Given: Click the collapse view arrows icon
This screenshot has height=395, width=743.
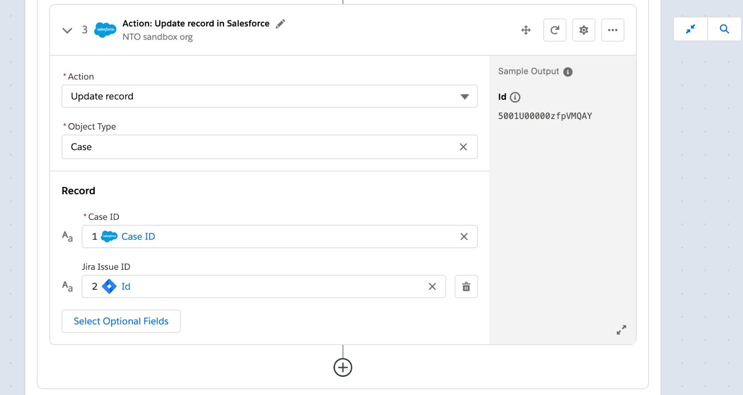Looking at the screenshot, I should pyautogui.click(x=691, y=29).
